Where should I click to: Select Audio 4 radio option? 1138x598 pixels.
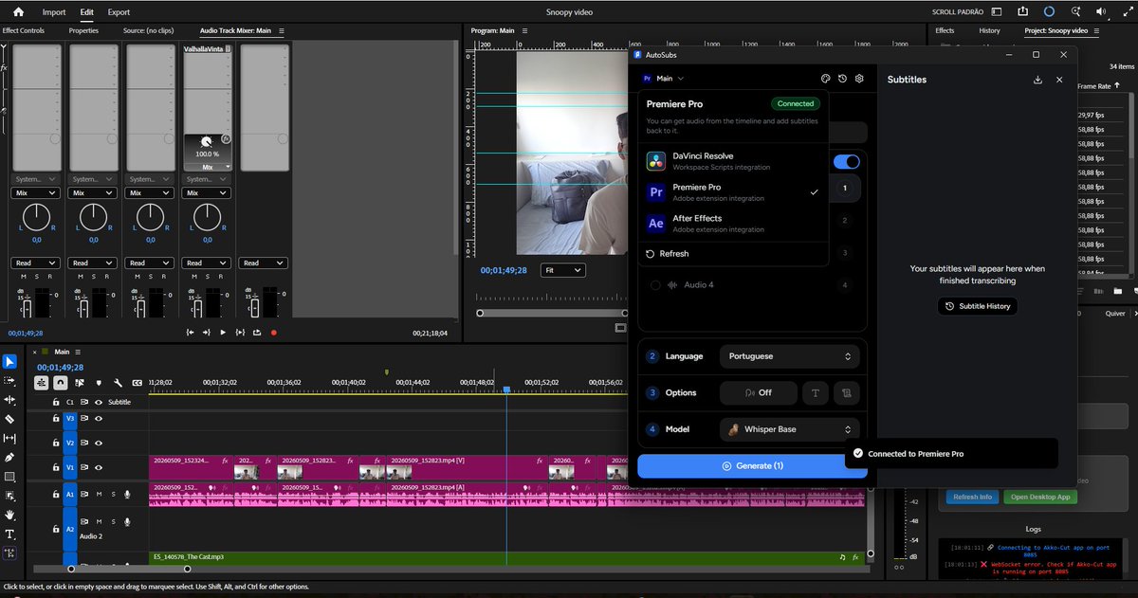[x=655, y=285]
